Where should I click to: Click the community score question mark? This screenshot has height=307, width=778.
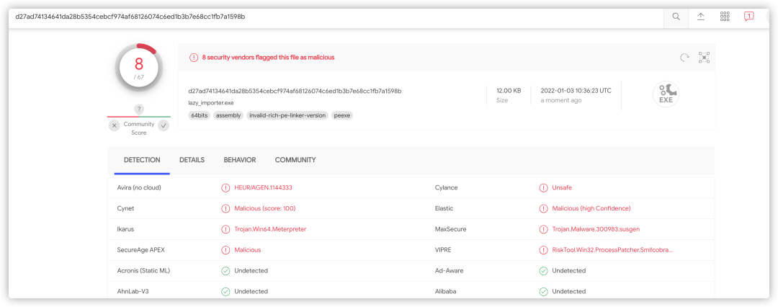coord(140,109)
